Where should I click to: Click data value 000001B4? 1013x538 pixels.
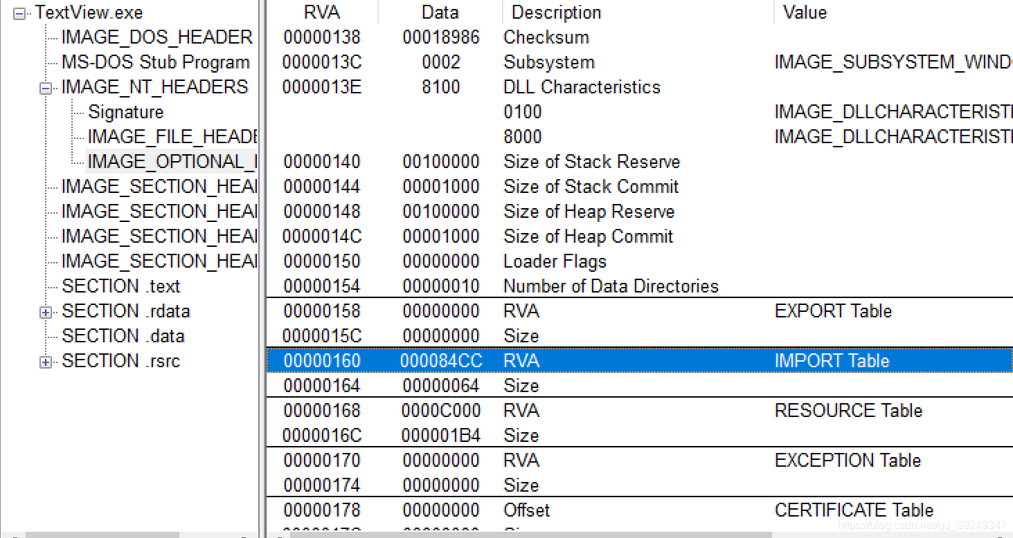point(441,436)
